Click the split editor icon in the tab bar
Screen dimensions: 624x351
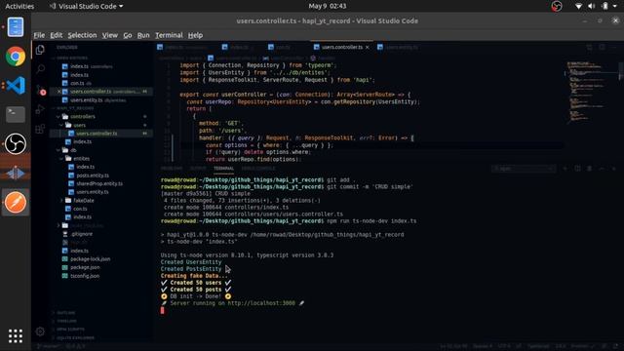[602, 47]
